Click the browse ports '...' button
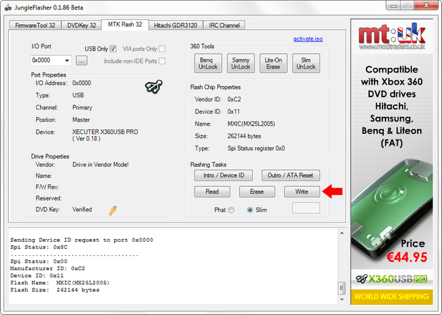442x315 pixels. (82, 60)
